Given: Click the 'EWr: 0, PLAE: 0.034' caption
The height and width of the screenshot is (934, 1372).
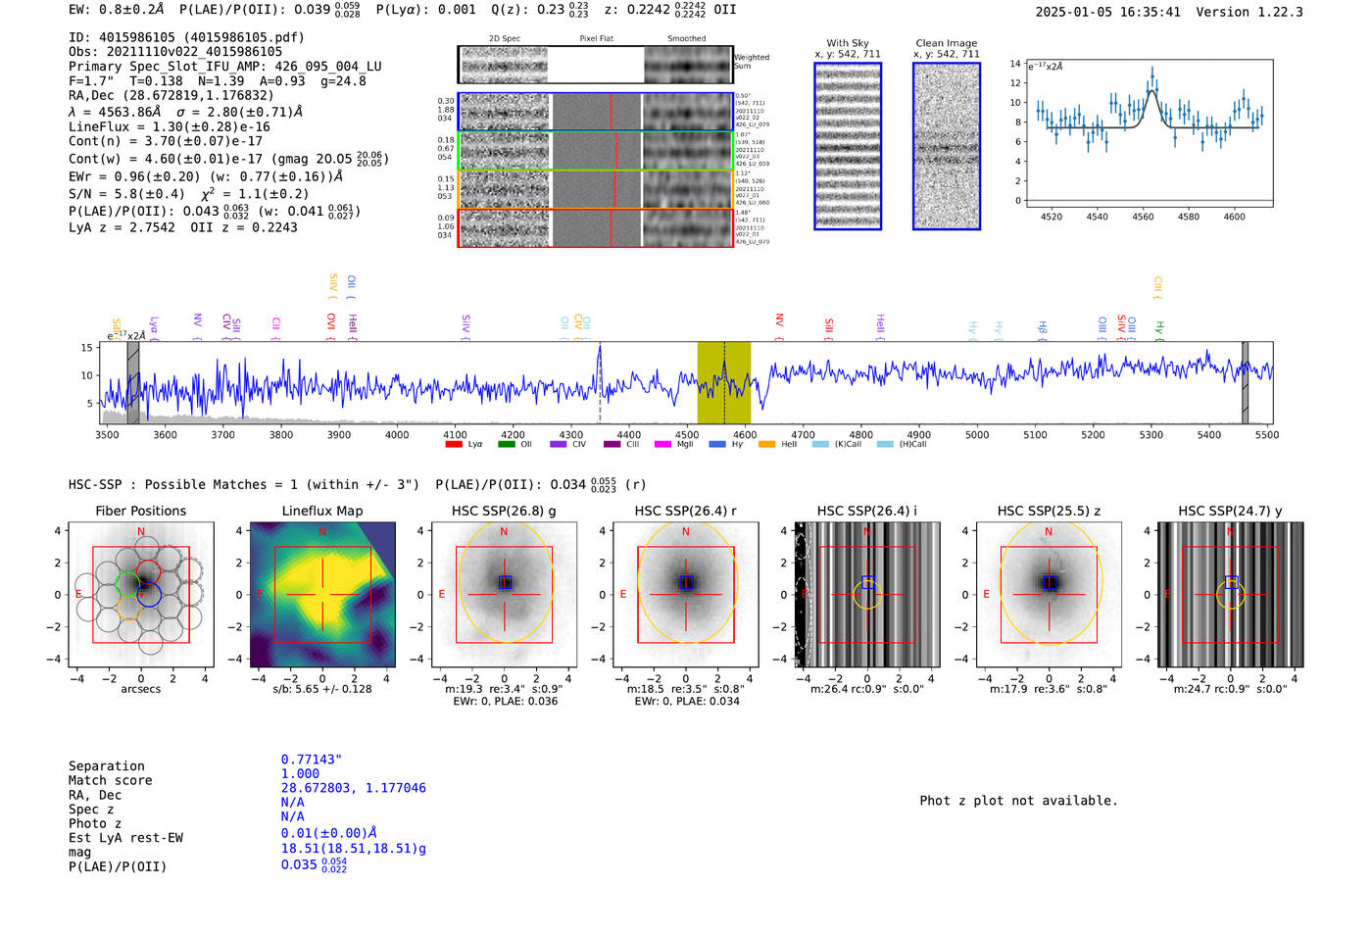Looking at the screenshot, I should (686, 702).
